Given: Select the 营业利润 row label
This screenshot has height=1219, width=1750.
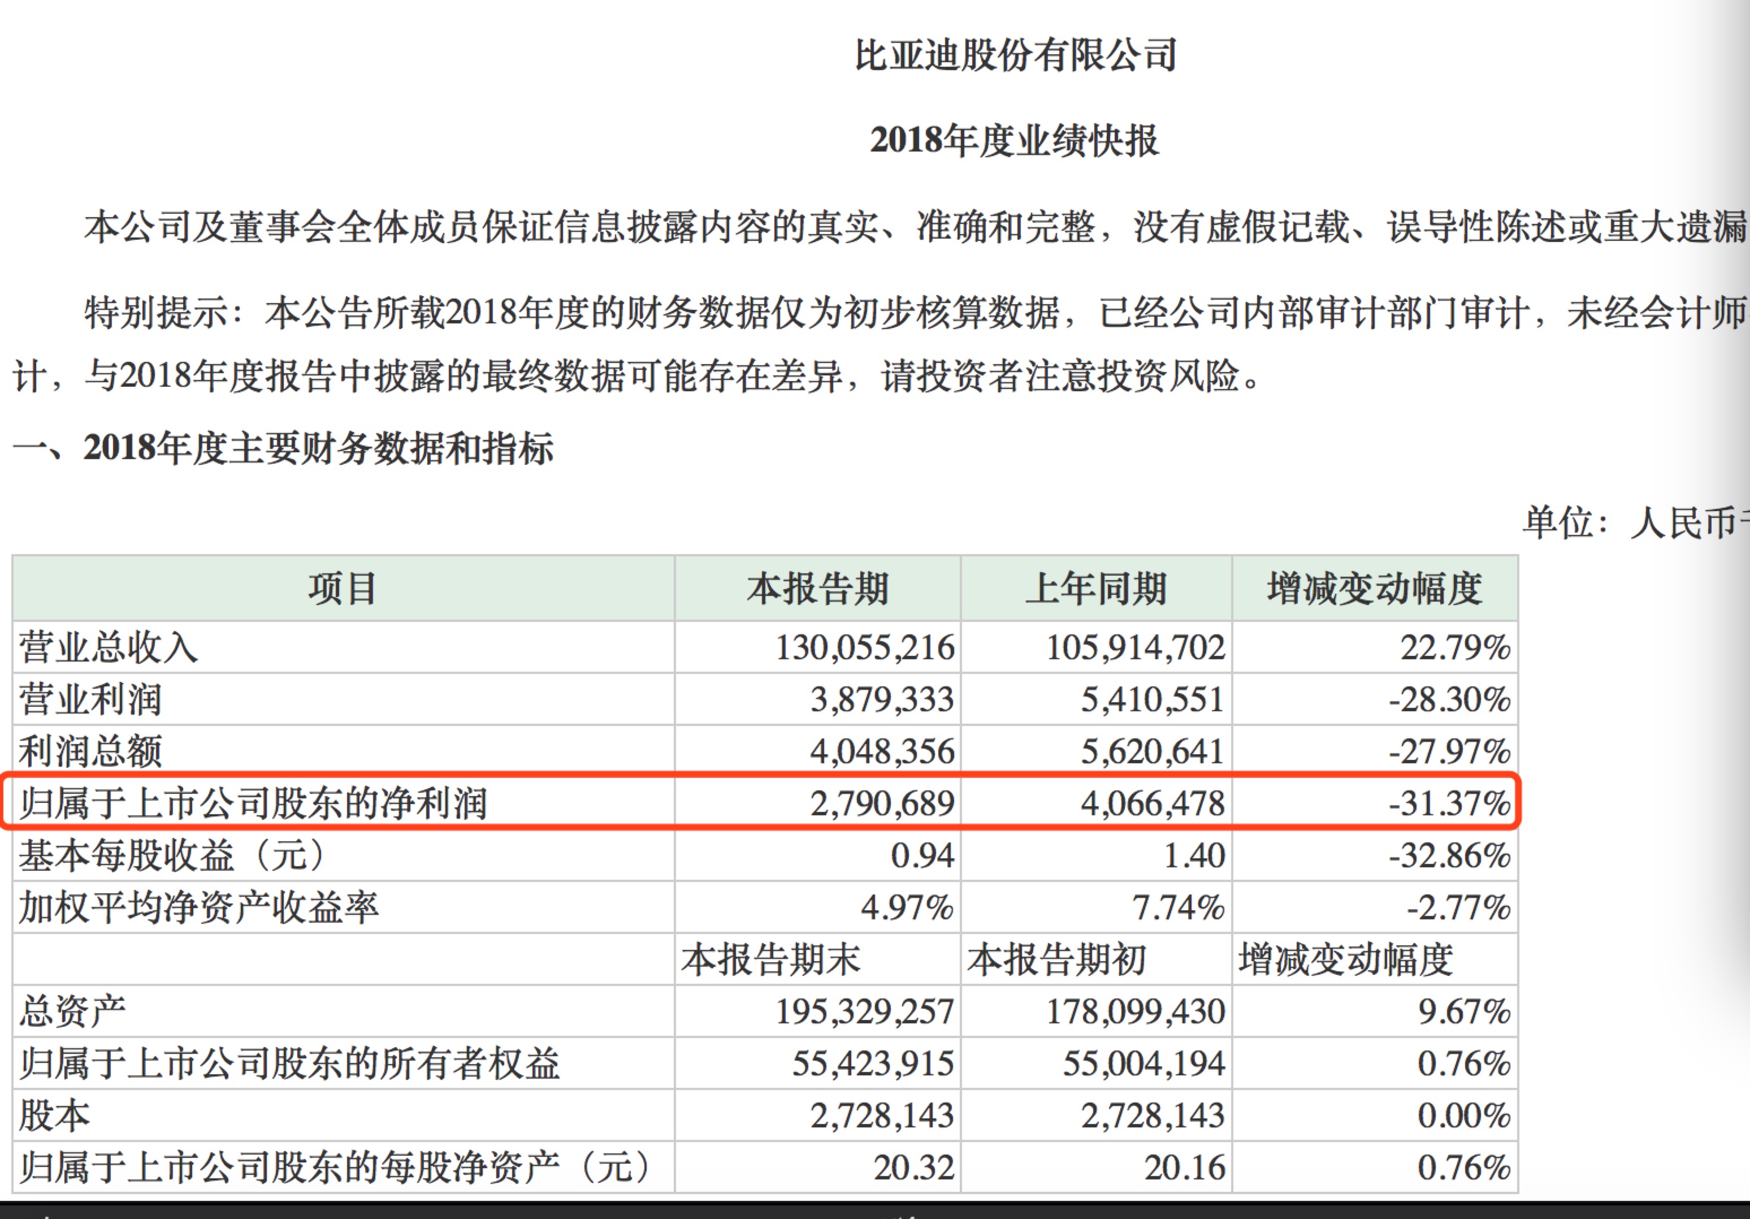Looking at the screenshot, I should (90, 700).
